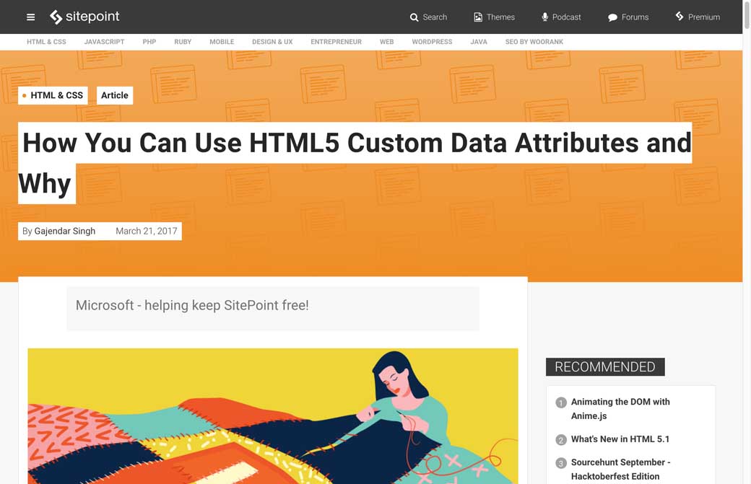
Task: Open Forums speech bubble icon
Action: 612,17
